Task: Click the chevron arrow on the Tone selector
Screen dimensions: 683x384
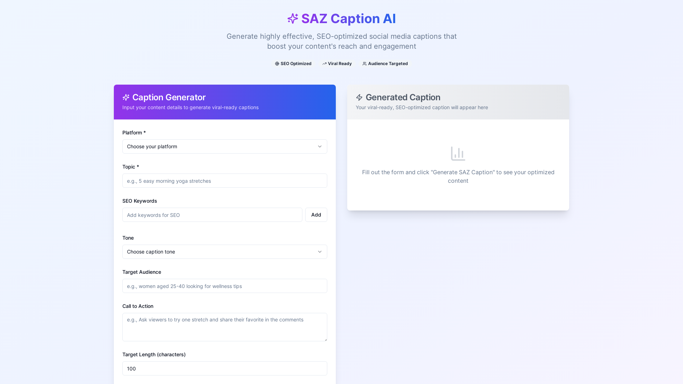Action: [320, 252]
